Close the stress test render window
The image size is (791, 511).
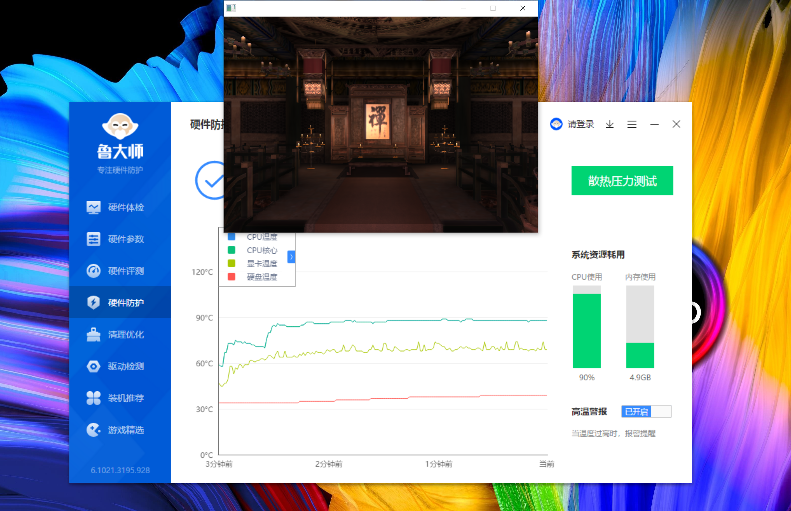[523, 8]
